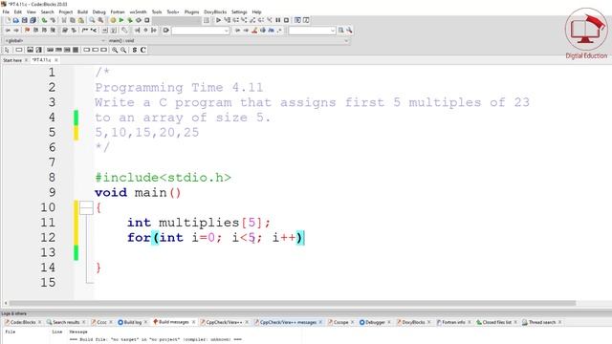Click the Save all files icon
612x344 pixels.
point(33,20)
